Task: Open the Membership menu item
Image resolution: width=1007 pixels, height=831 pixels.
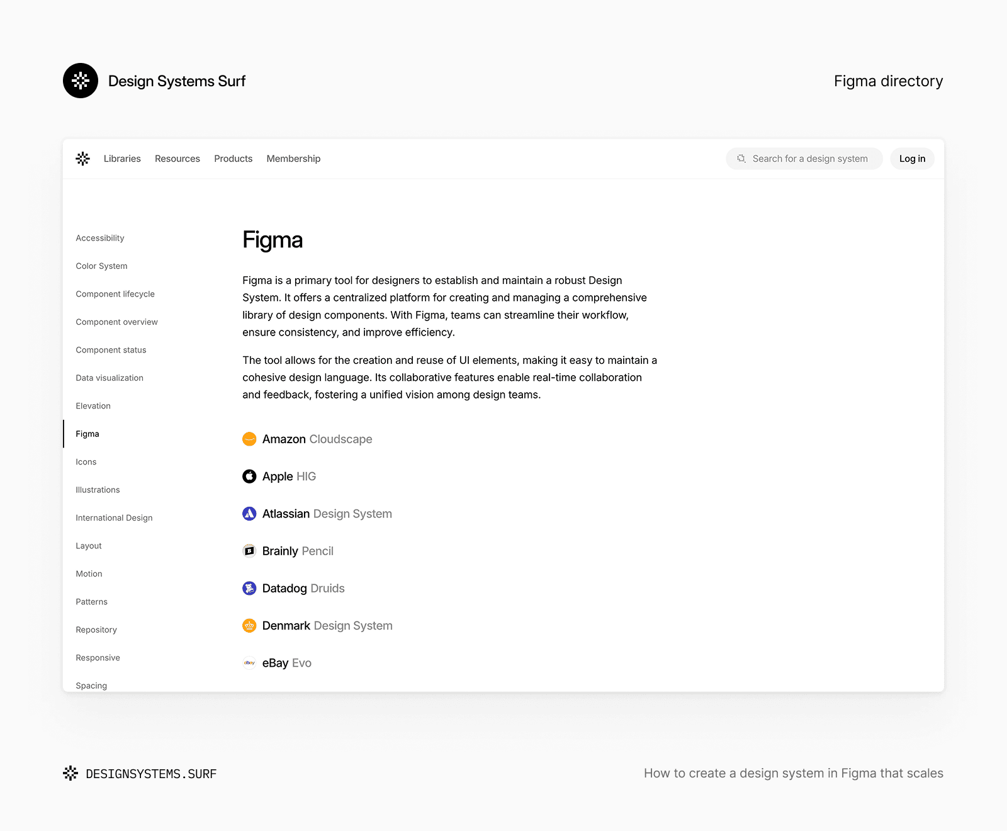Action: (x=293, y=159)
